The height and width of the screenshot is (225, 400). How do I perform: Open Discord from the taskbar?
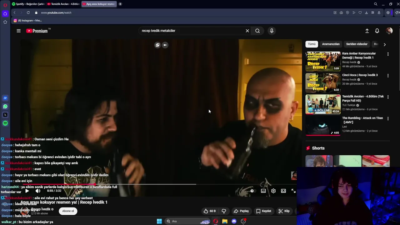234,221
